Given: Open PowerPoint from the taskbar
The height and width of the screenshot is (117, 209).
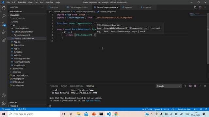Looking at the screenshot, I should click(x=94, y=114).
